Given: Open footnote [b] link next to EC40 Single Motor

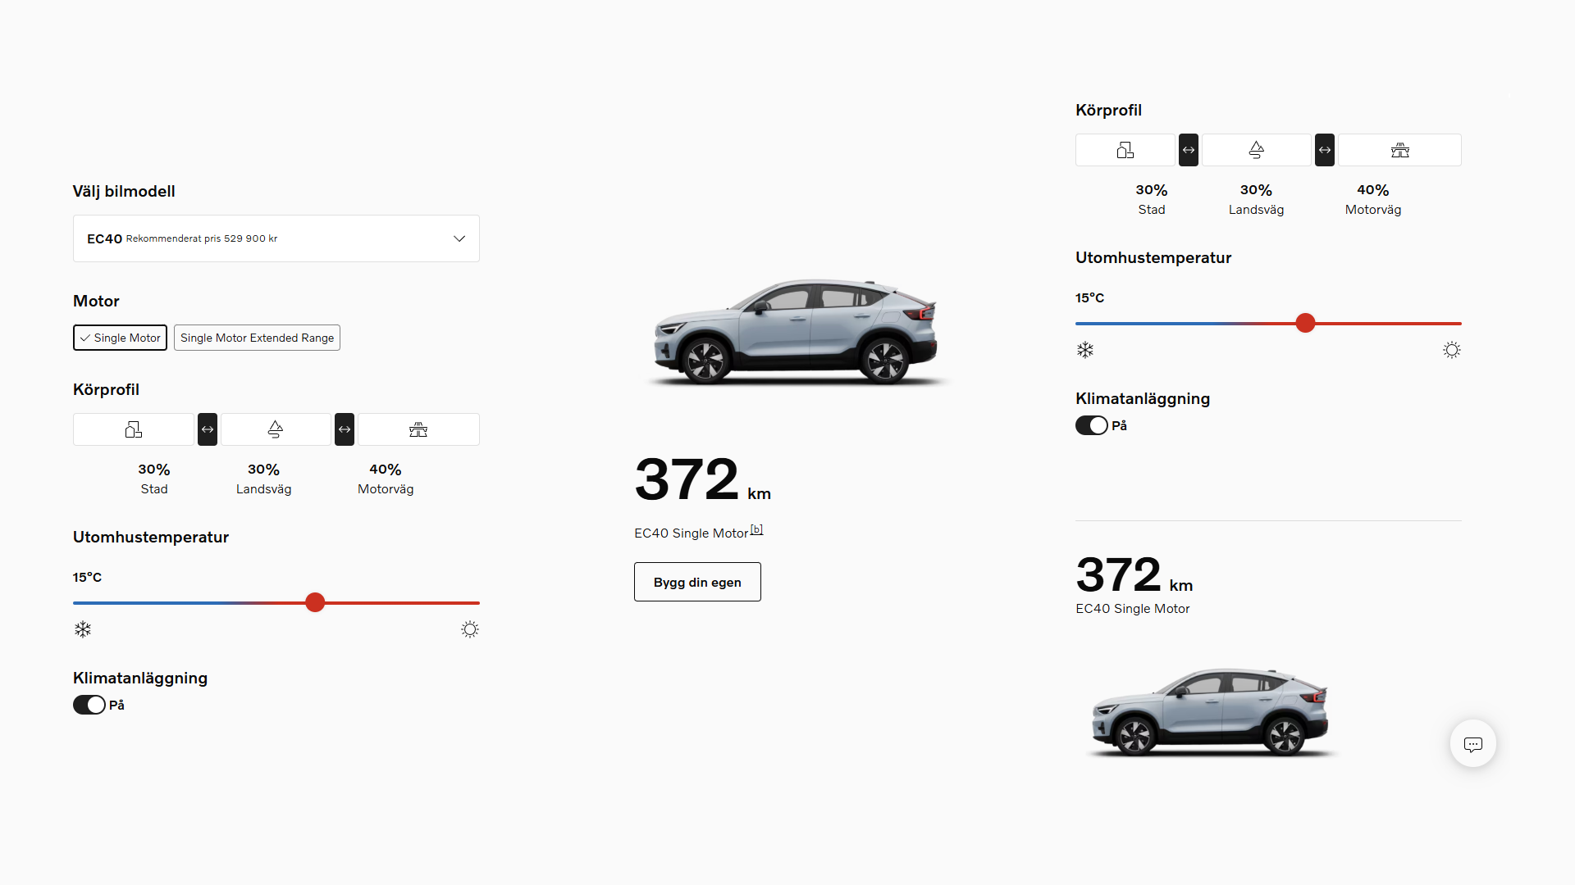Looking at the screenshot, I should pyautogui.click(x=756, y=529).
